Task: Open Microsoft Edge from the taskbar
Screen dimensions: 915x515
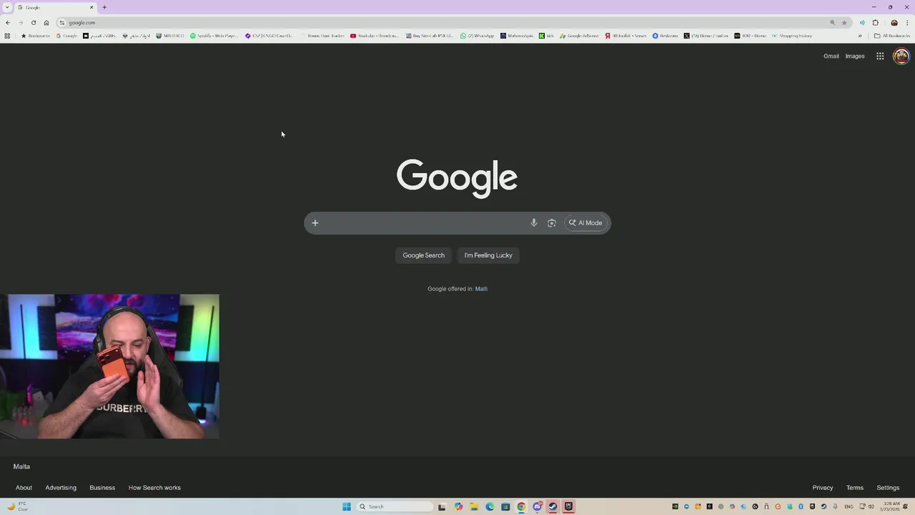Action: click(x=490, y=506)
